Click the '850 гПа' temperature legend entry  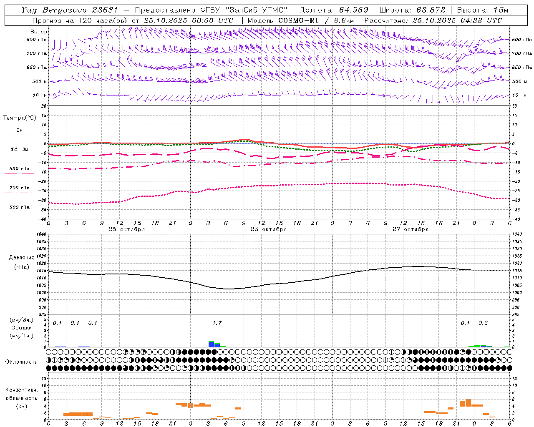coord(20,169)
